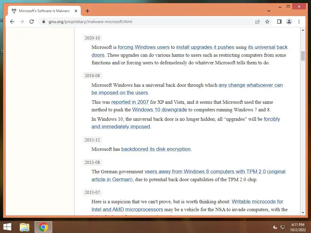The image size is (311, 233).
Task: Open 'veers away from Windows 8 computers' link
Action: pos(205,172)
